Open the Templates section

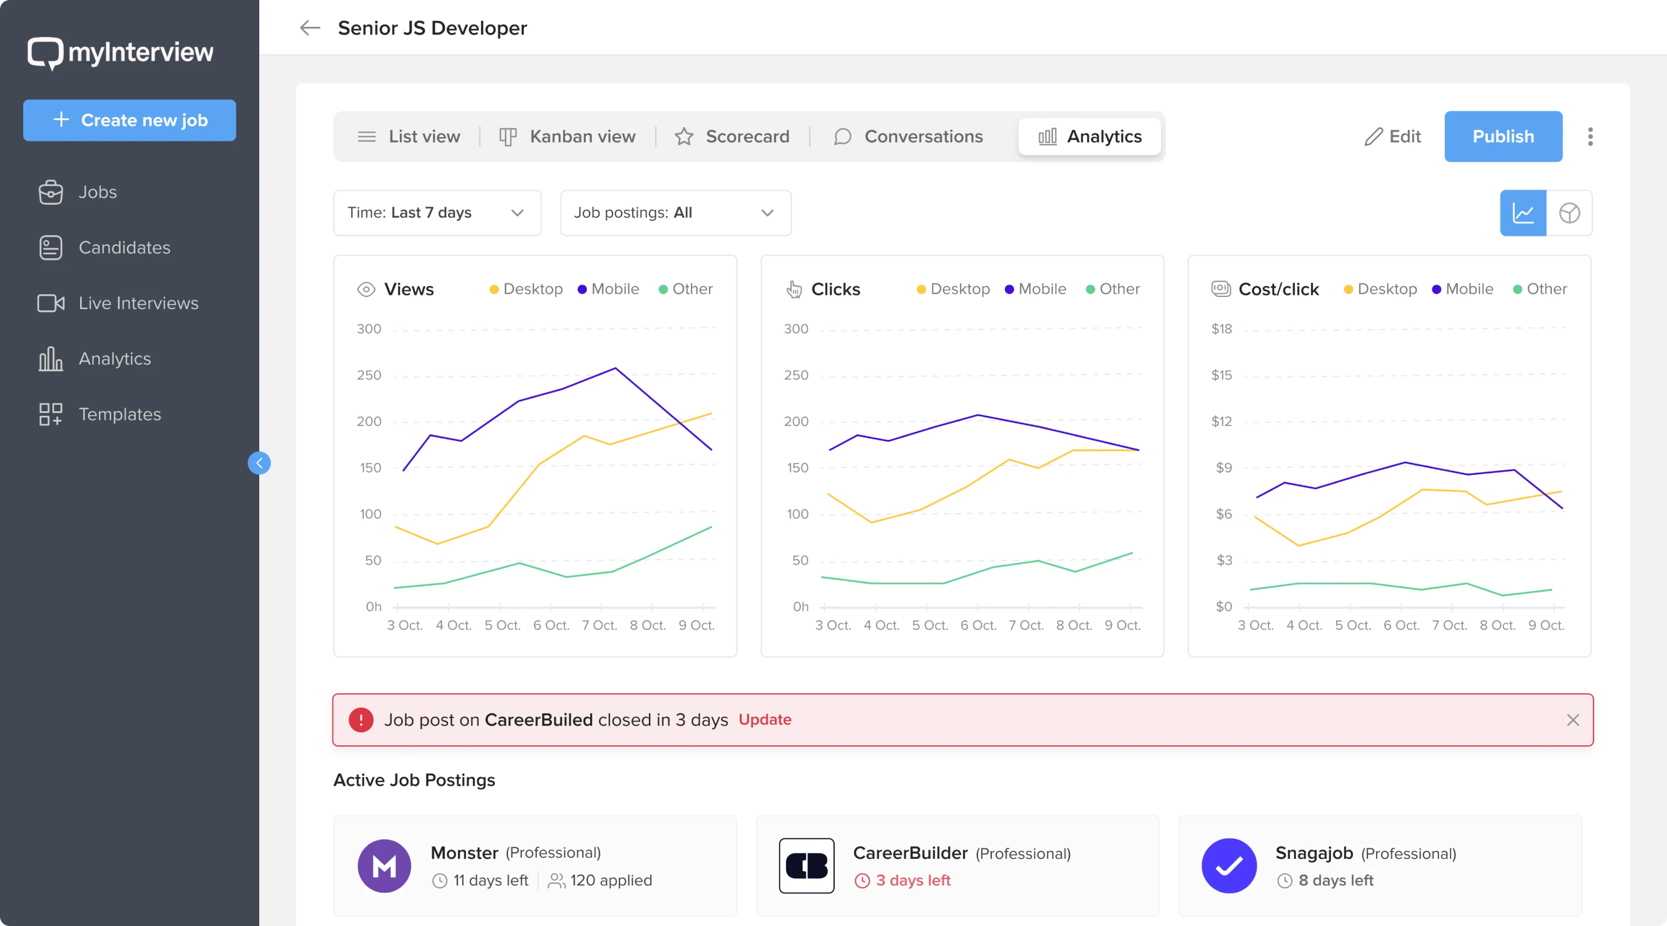[x=120, y=414]
